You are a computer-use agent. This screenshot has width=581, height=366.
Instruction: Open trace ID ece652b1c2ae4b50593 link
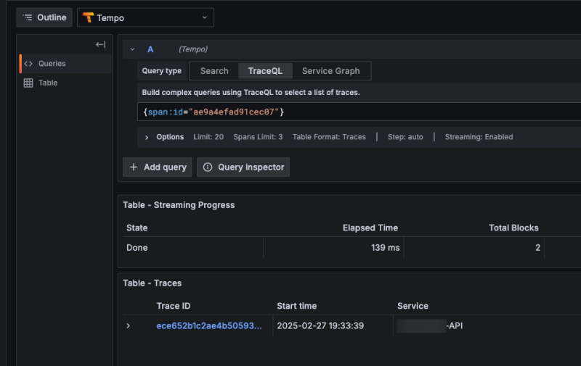click(209, 326)
